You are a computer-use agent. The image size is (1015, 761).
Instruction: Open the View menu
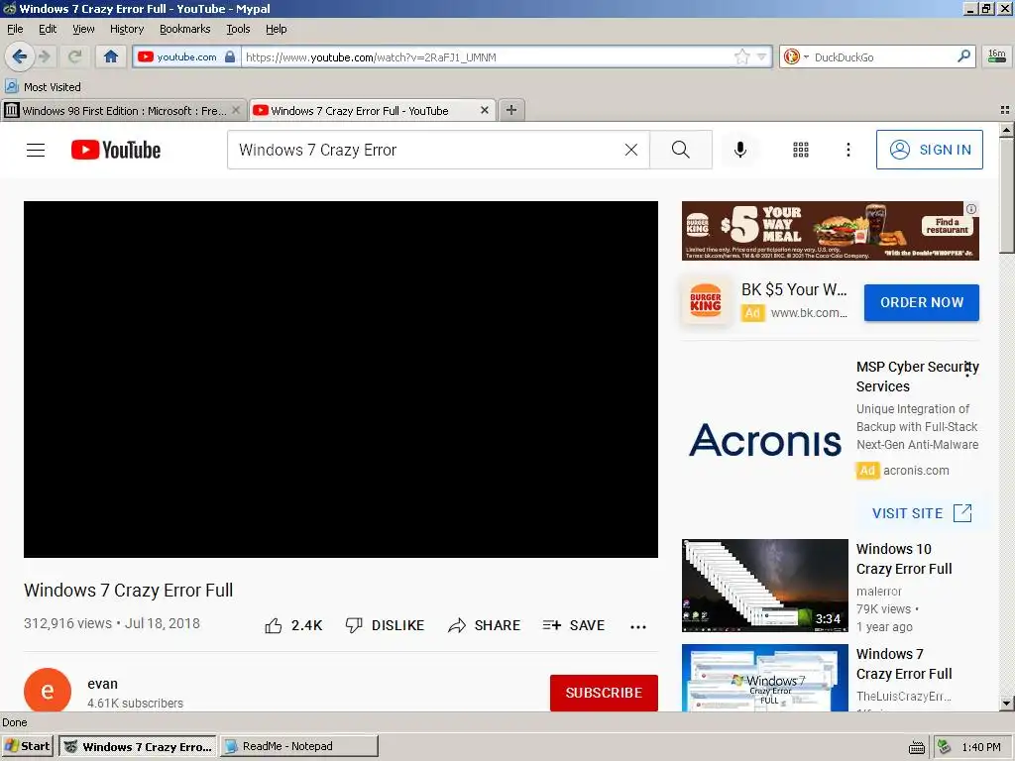point(83,29)
